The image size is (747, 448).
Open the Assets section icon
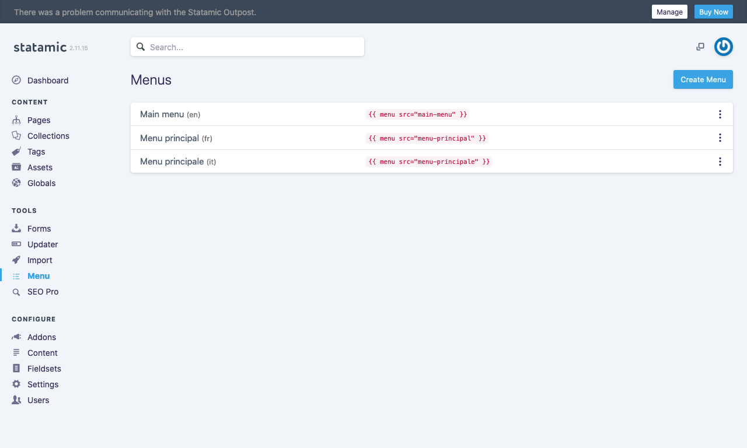tap(16, 167)
